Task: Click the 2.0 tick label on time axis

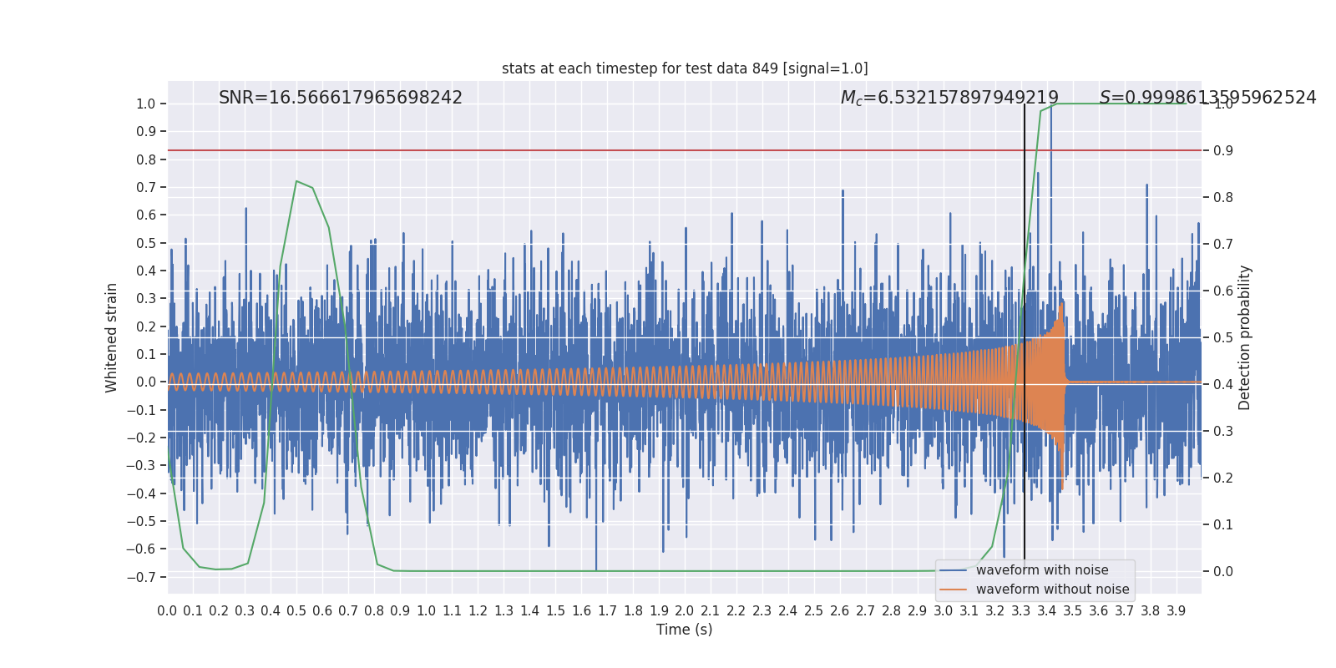Action: 685,611
